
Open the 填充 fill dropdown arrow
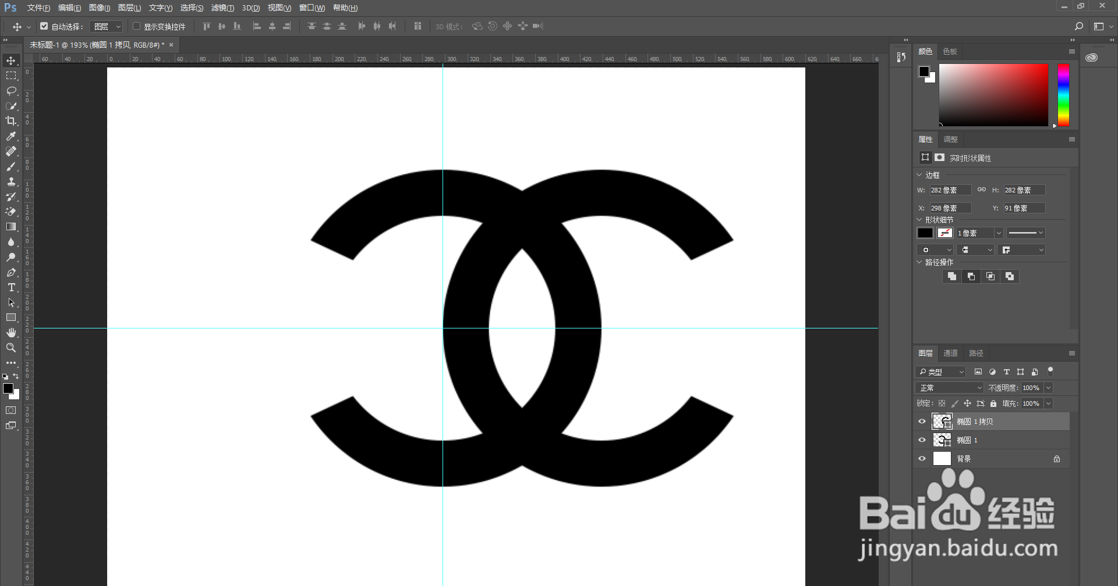(1049, 403)
